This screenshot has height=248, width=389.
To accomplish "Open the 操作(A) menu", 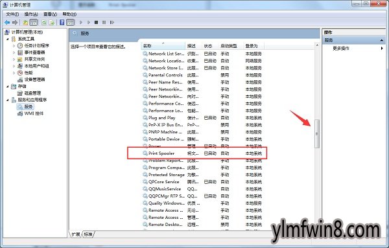I will [x=31, y=14].
